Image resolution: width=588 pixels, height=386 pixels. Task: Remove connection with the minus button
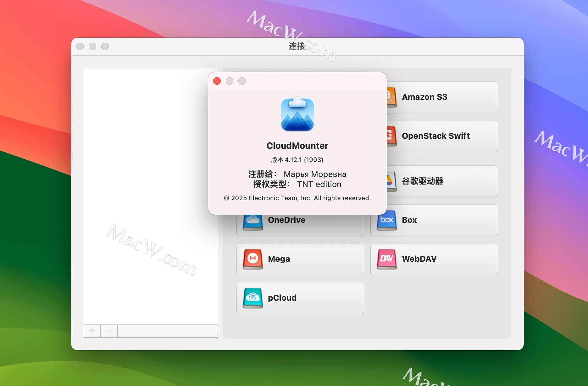[109, 331]
